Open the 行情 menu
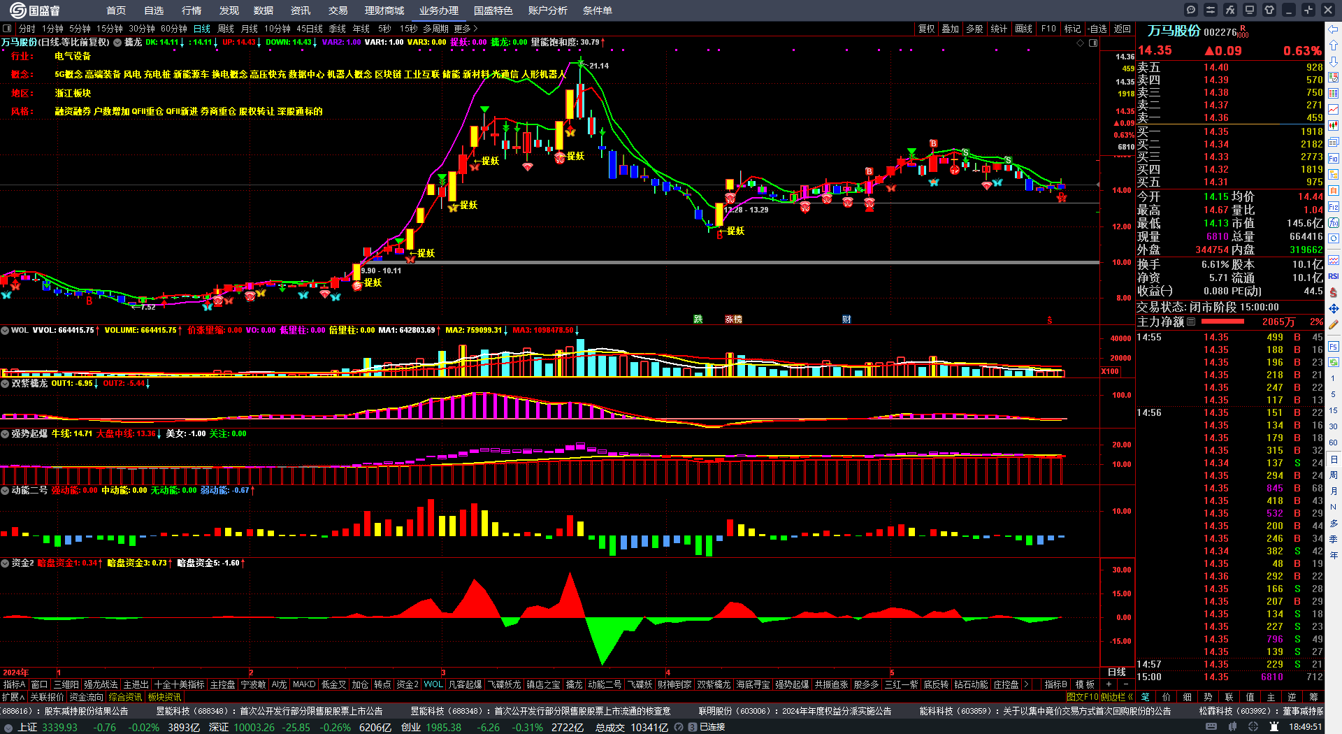The image size is (1342, 734). tap(192, 10)
